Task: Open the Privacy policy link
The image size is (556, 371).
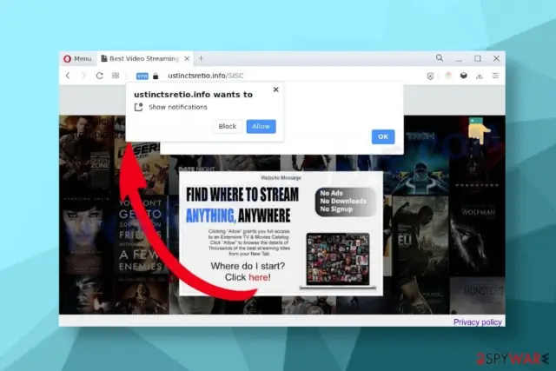Action: coord(477,322)
